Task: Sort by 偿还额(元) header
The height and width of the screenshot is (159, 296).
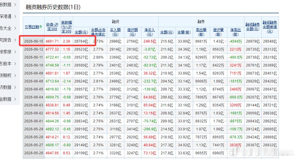Action: (x=133, y=32)
